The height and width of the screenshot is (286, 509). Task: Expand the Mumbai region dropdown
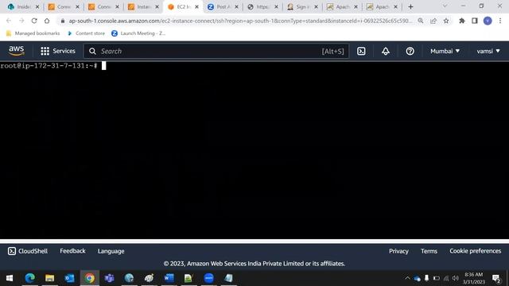[x=445, y=51]
